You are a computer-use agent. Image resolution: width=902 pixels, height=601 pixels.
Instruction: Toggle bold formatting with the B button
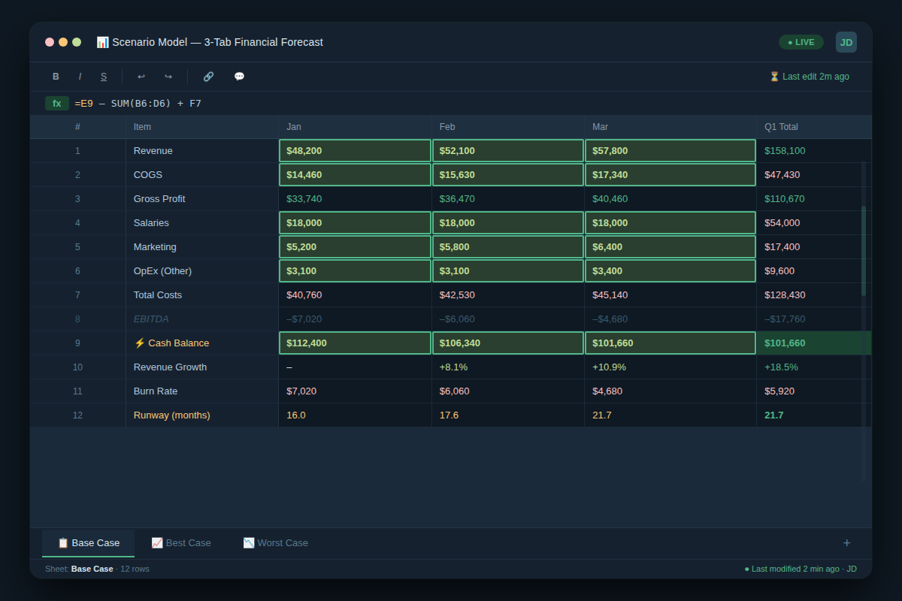pyautogui.click(x=56, y=77)
